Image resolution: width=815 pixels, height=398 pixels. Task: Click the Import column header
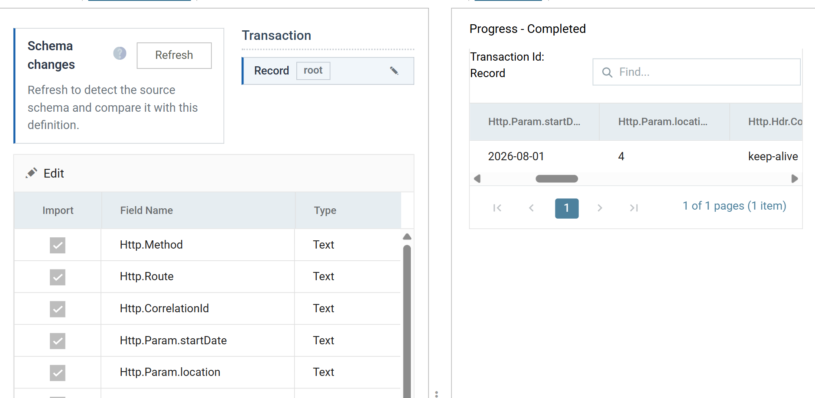click(x=58, y=210)
